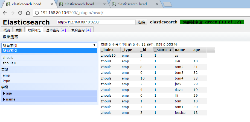Sort by the _type column header
Image resolution: width=250 pixels, height=122 pixels.
[x=130, y=50]
